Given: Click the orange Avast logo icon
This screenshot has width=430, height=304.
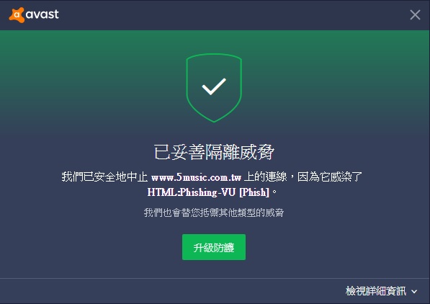Looking at the screenshot, I should click(17, 15).
